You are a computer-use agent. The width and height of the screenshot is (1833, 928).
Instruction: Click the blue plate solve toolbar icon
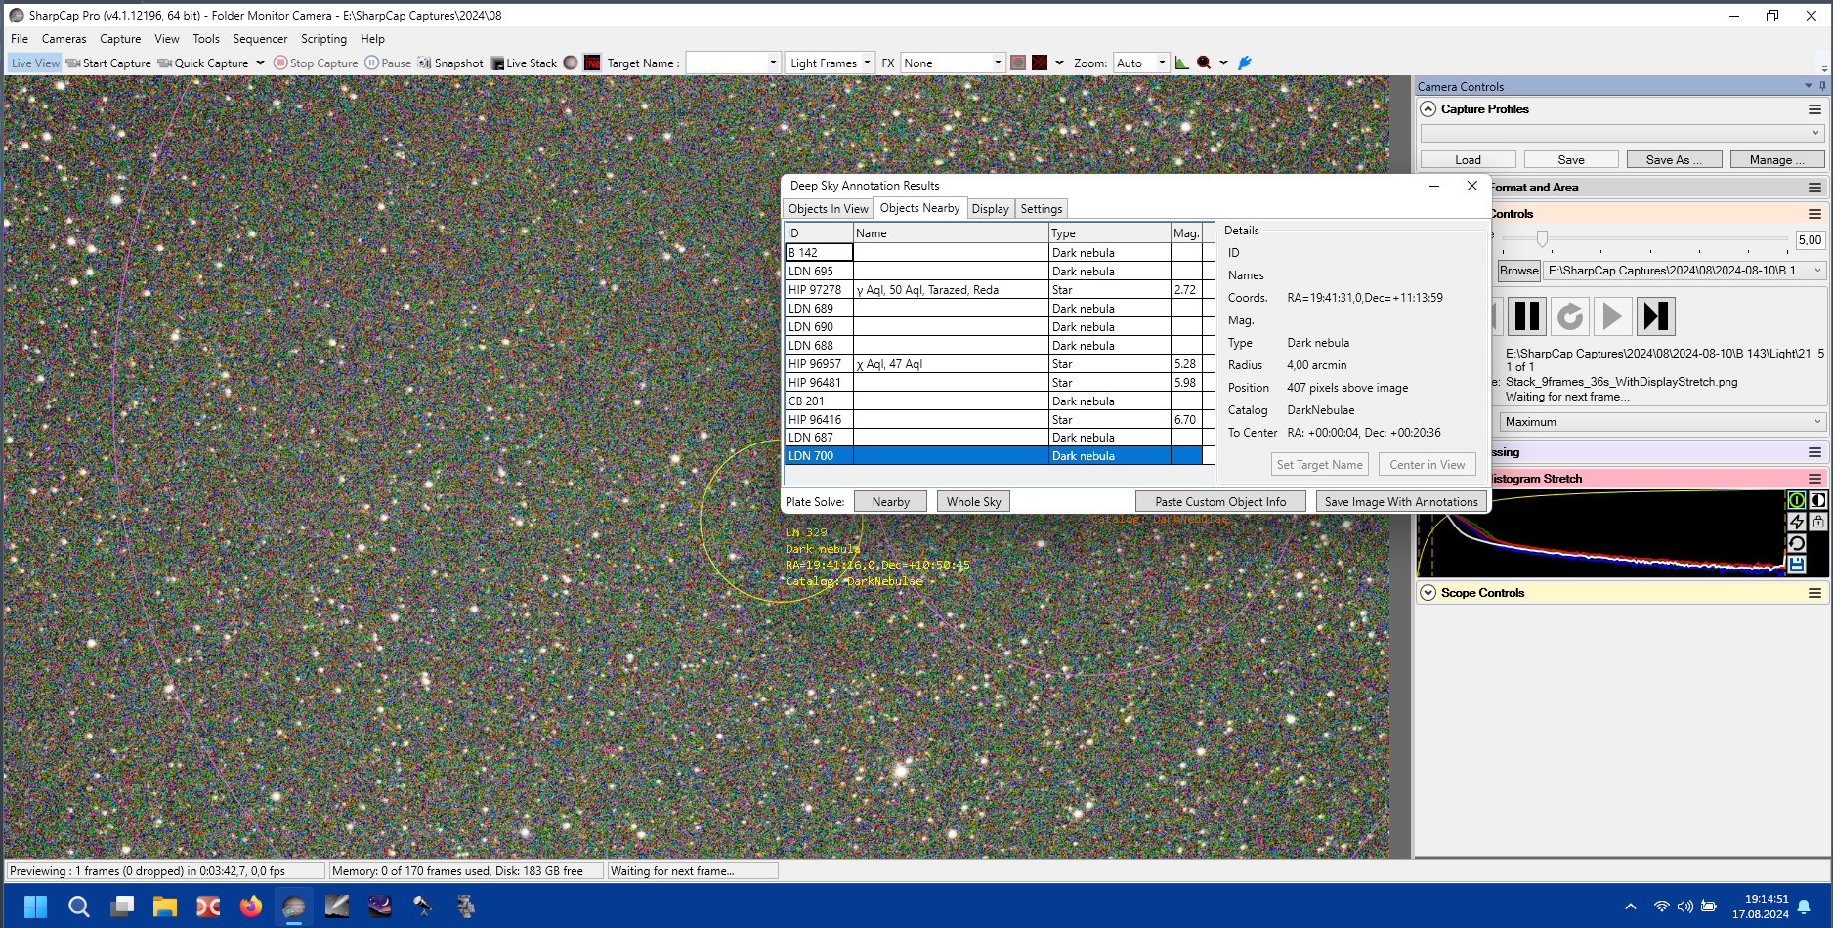pyautogui.click(x=1245, y=63)
